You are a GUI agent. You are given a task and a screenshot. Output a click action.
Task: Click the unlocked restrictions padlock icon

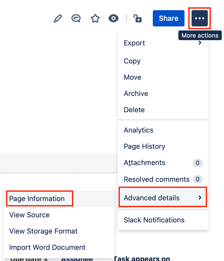[x=137, y=18]
